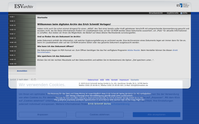Open the Datenschutz footer link
This screenshot has width=199, height=124.
tap(93, 80)
